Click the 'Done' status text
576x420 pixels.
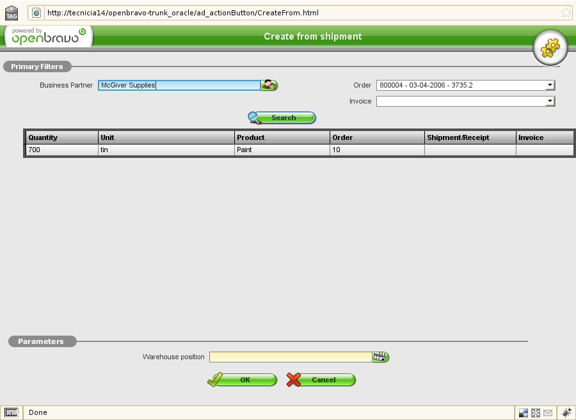[x=38, y=412]
